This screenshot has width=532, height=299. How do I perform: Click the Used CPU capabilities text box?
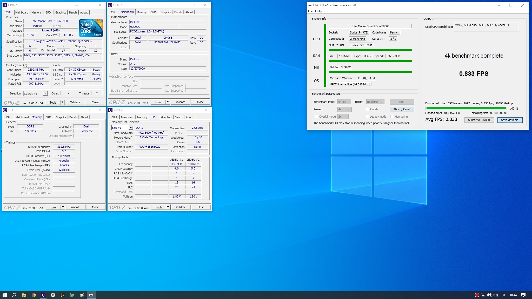tap(486, 27)
